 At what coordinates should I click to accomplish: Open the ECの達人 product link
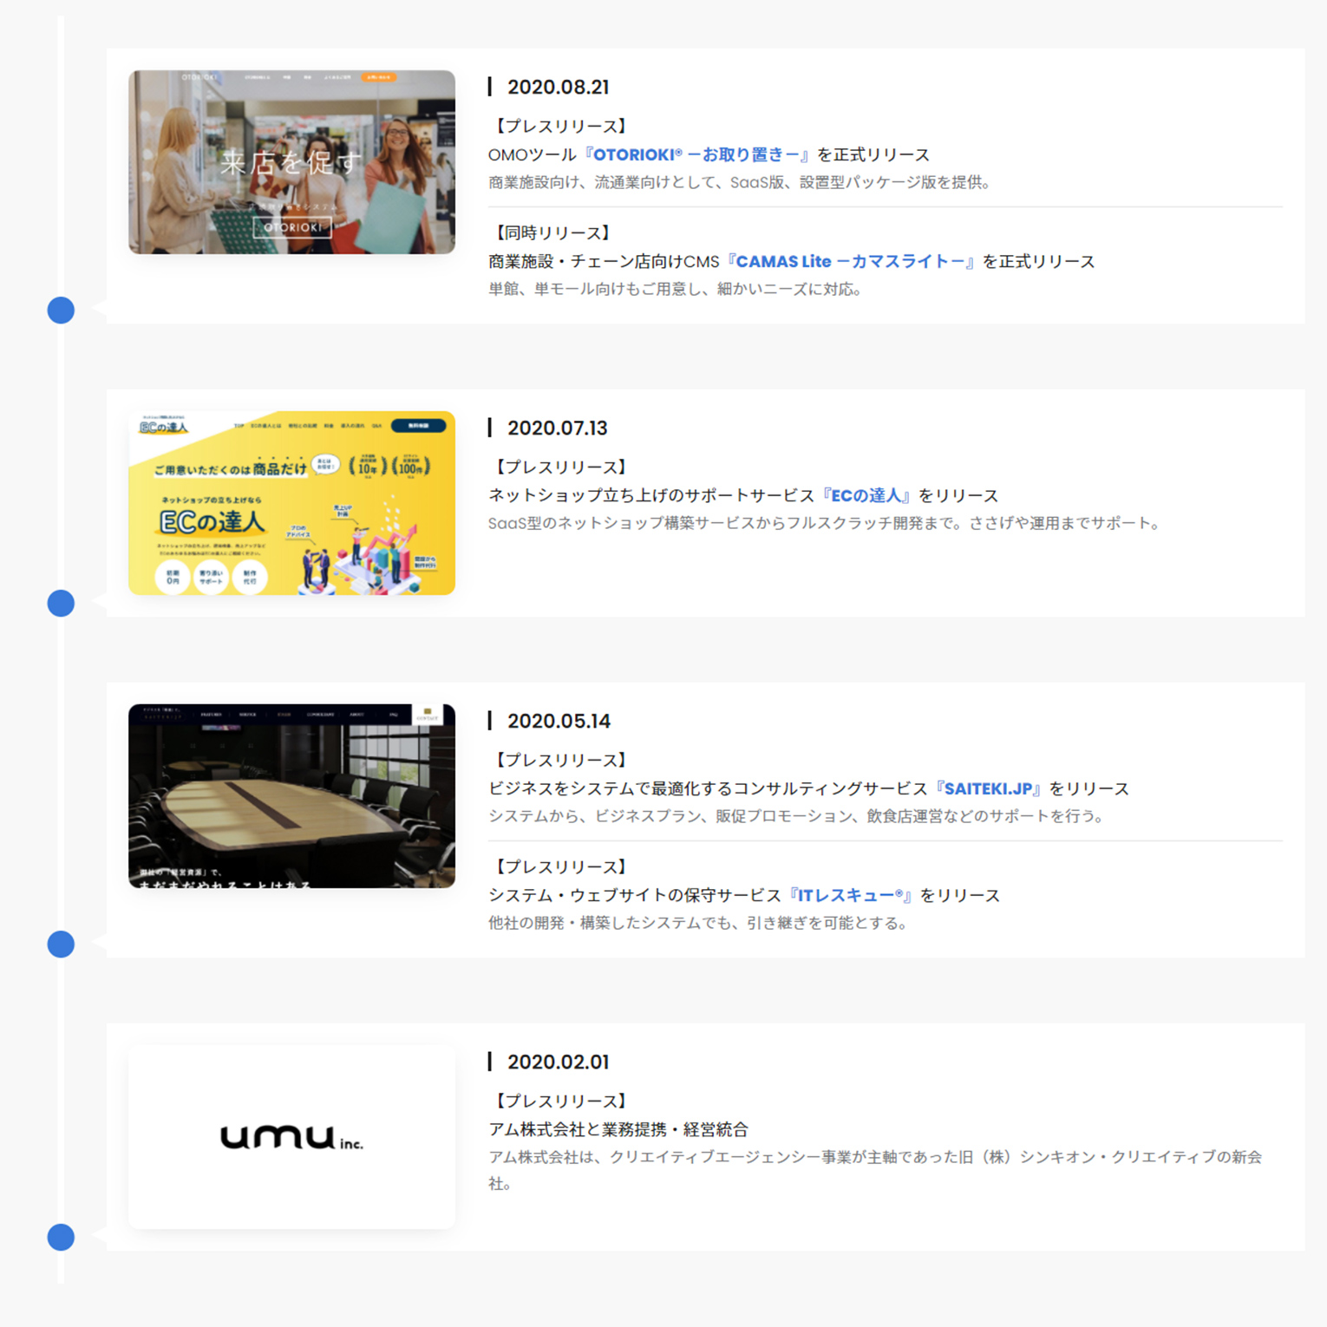pos(867,495)
